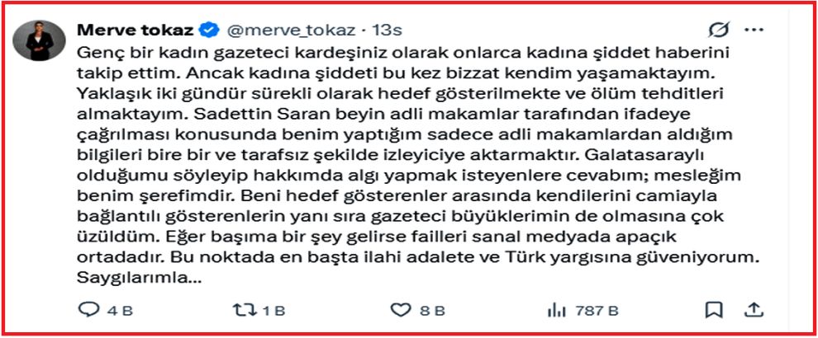Viewport: 818px width, 338px height.
Task: Open the three-dot more options menu
Action: coord(754,31)
